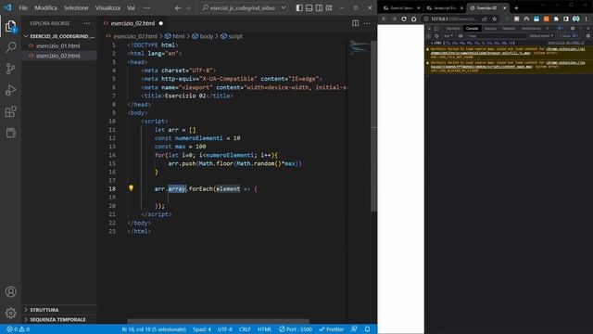Click the editor horizontal scrollbar
Viewport: 593px width, 334px height.
coord(219,321)
